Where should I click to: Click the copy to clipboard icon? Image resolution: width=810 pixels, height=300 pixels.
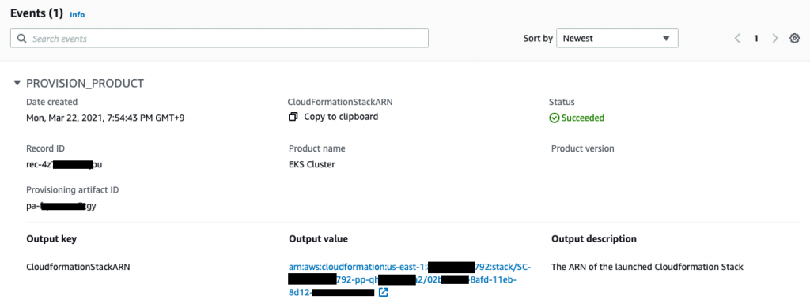[293, 117]
